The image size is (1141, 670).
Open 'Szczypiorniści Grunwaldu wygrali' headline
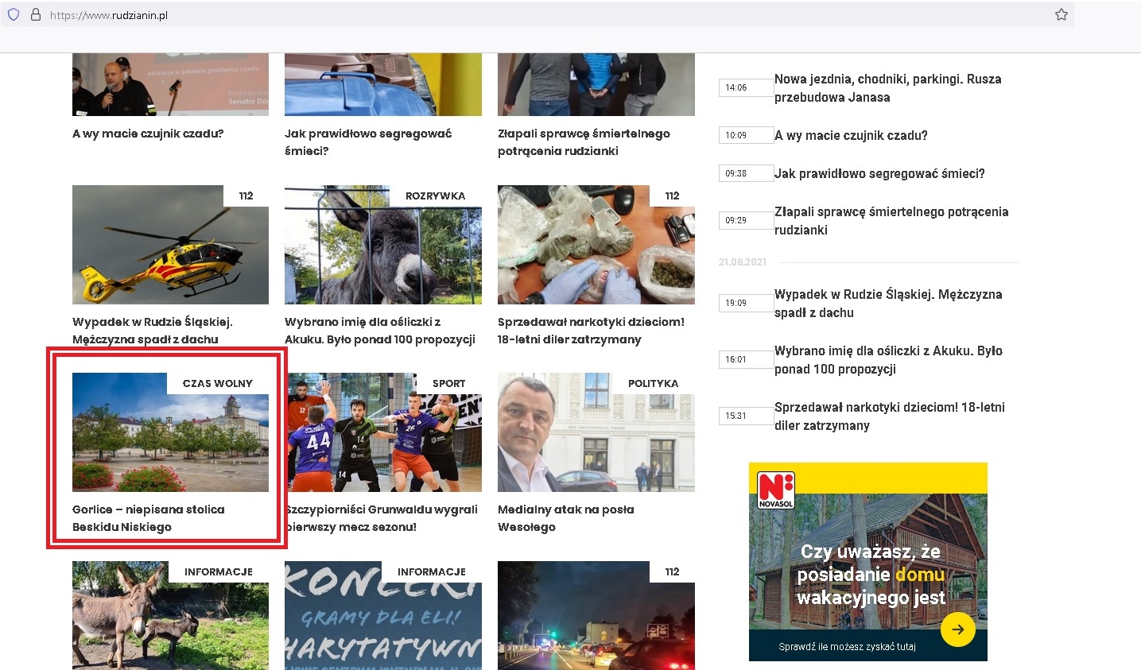click(x=382, y=518)
